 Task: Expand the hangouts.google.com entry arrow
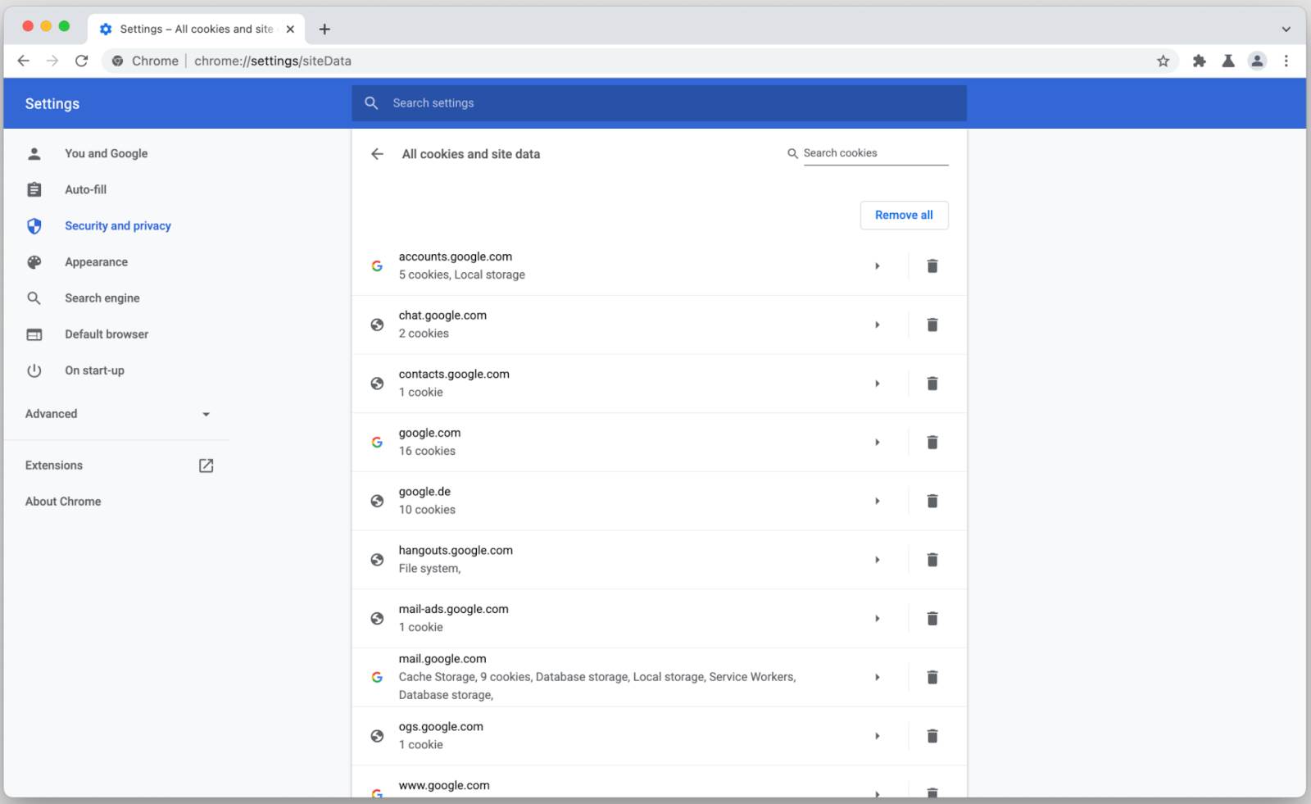[x=878, y=560]
